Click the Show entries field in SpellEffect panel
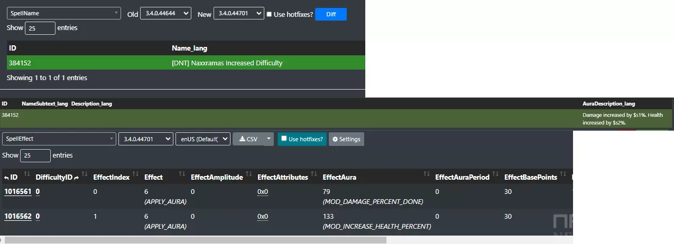The image size is (674, 244). (35, 155)
